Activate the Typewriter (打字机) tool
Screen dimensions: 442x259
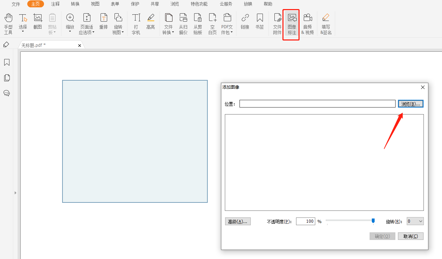tap(136, 24)
